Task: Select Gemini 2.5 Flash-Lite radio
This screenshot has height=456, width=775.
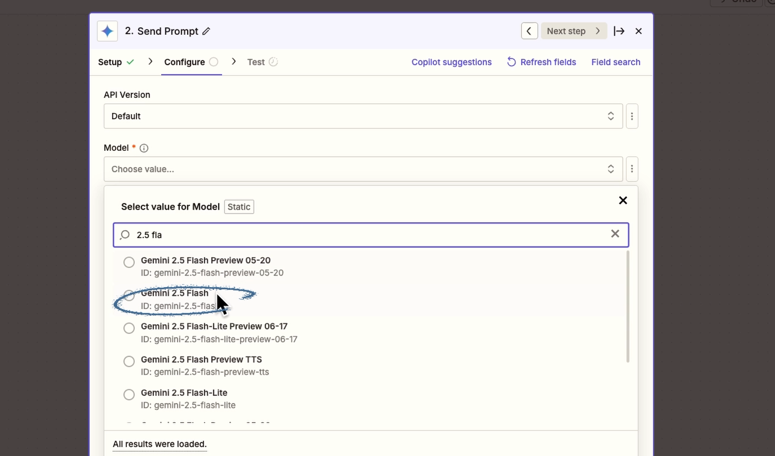Action: [x=129, y=395]
